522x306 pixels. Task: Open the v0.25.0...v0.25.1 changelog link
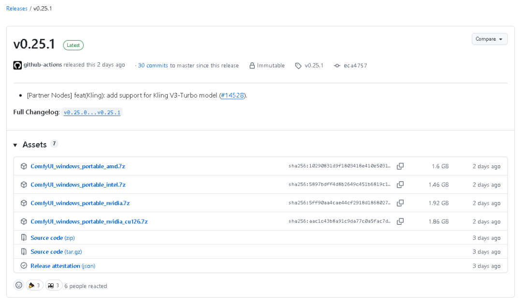[x=92, y=113]
